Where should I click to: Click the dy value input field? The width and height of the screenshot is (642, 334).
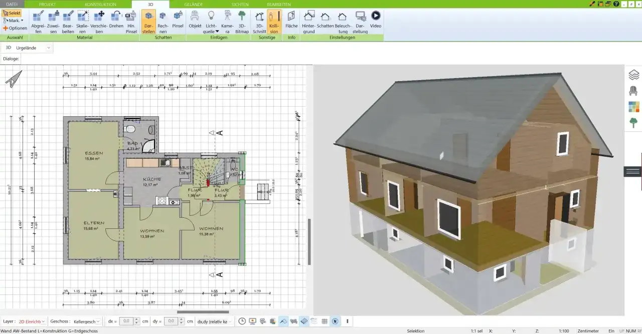click(x=171, y=321)
